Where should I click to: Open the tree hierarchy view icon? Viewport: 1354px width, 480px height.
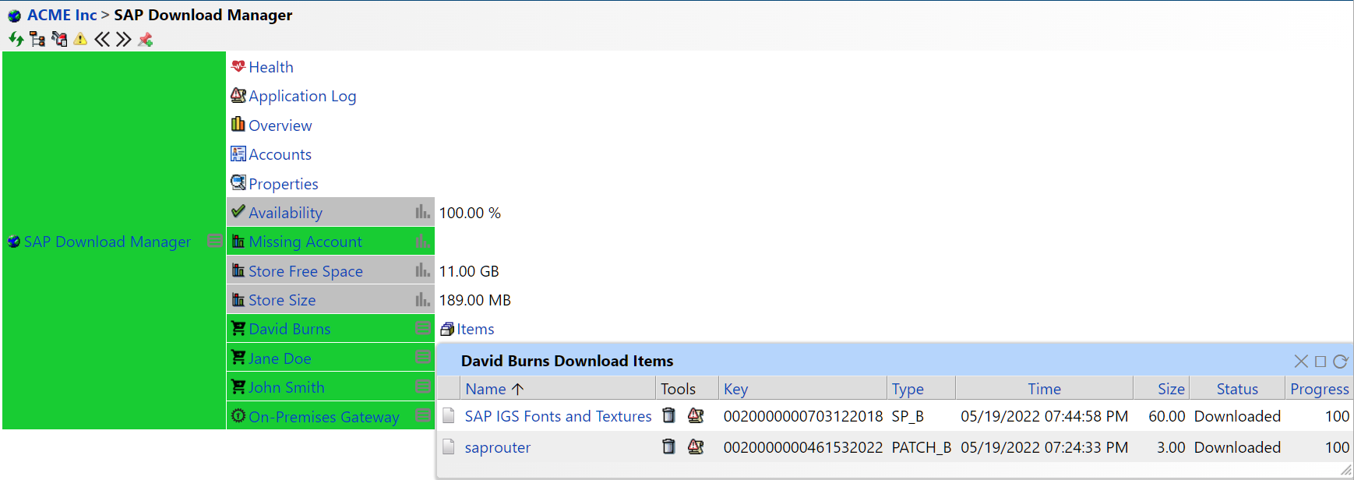click(x=37, y=39)
